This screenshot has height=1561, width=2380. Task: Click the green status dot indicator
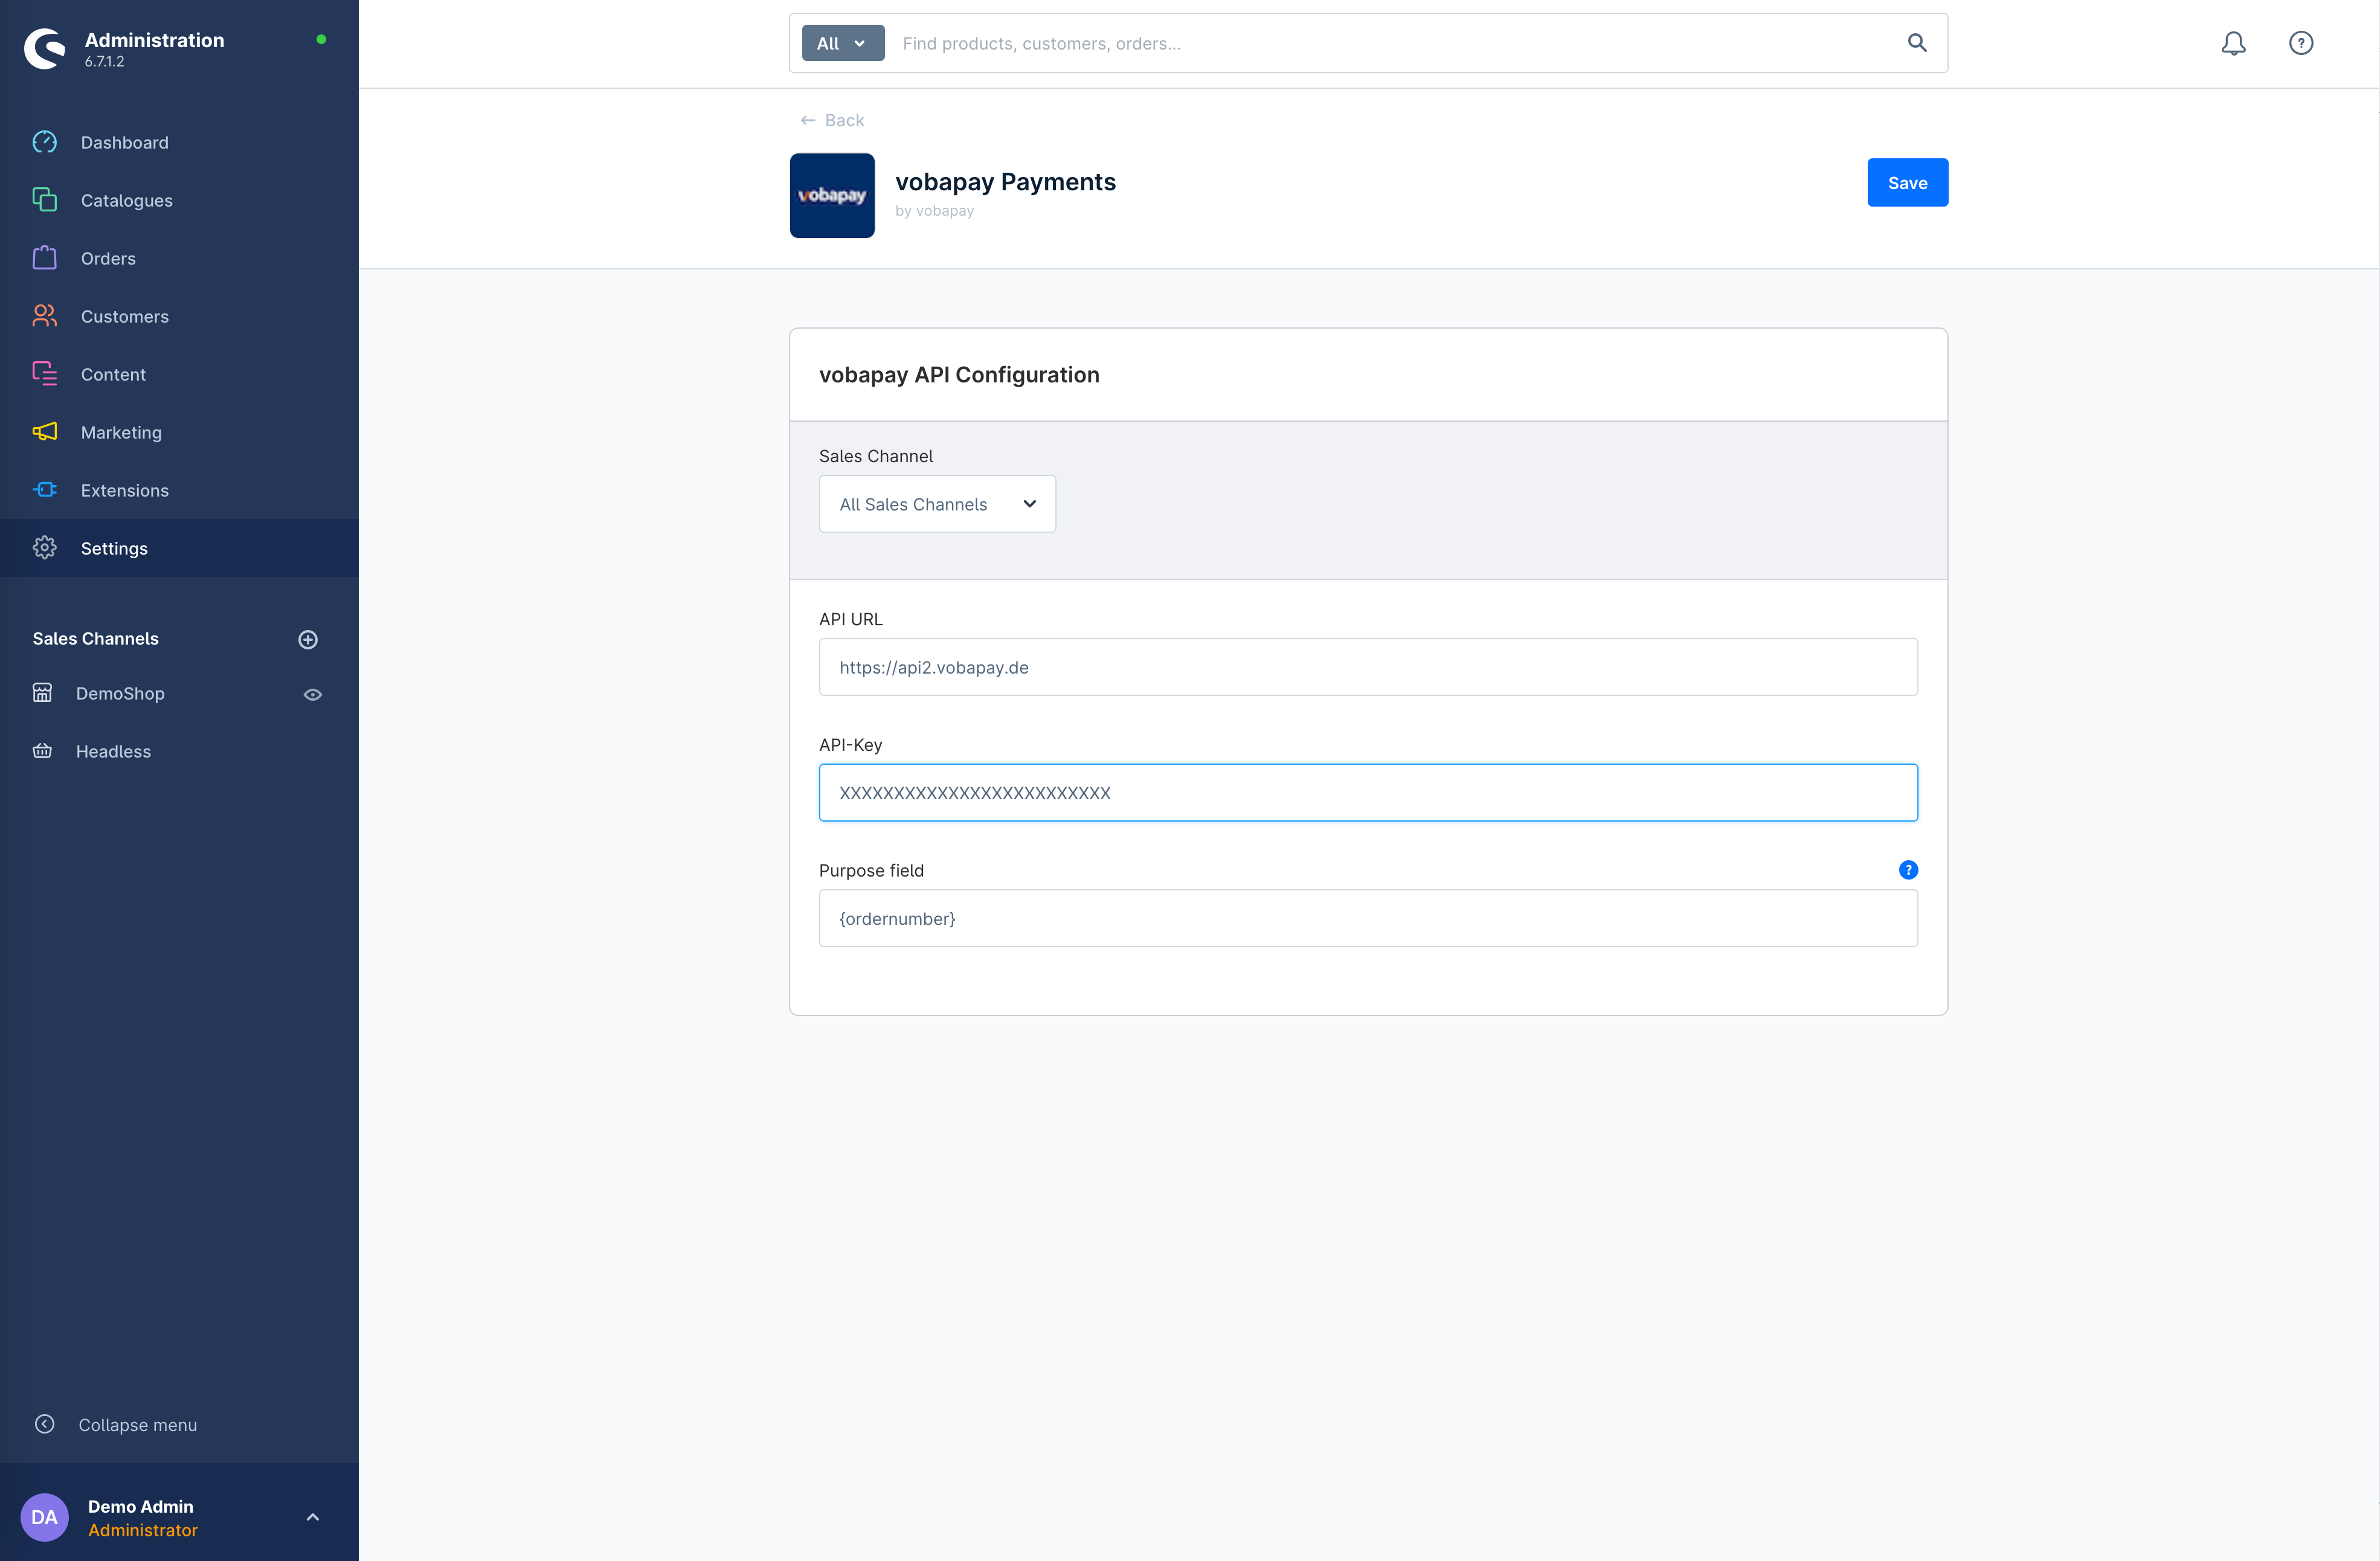coord(321,40)
